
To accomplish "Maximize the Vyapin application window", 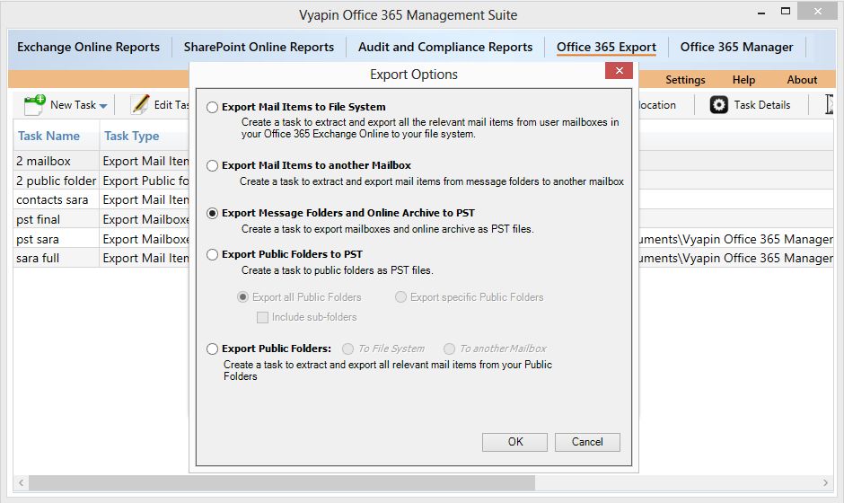I will click(786, 11).
